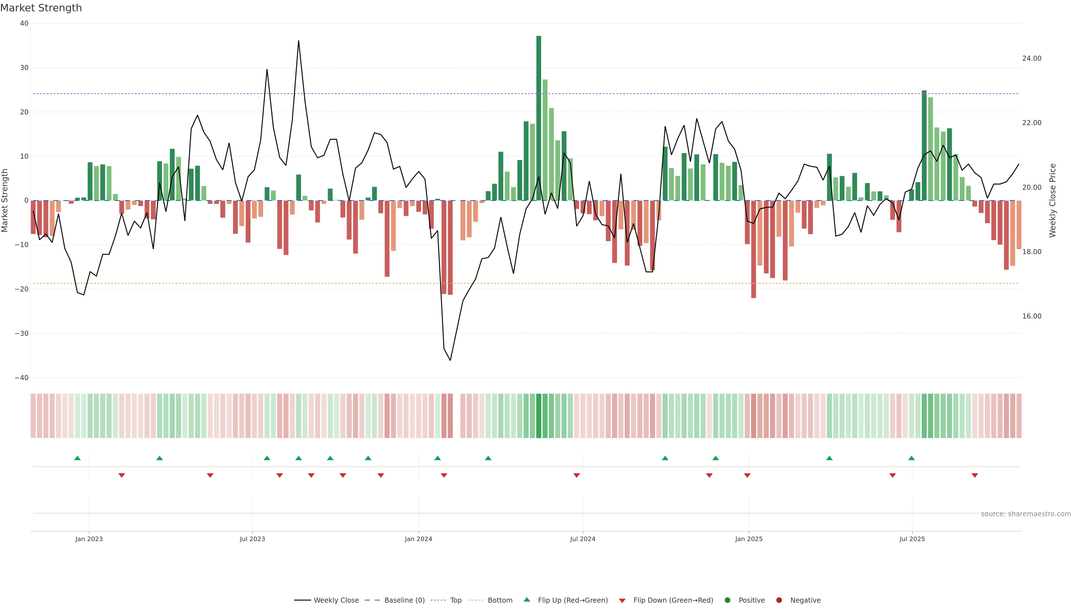Click the Market Strength chart title

tap(41, 8)
